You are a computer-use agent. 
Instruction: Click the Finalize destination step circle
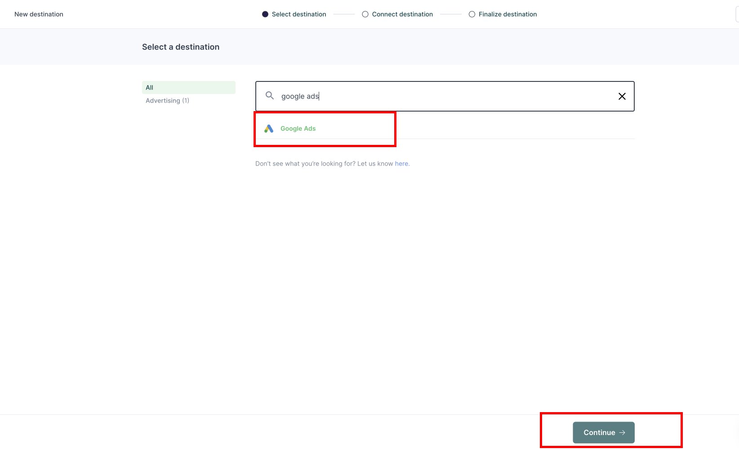472,14
